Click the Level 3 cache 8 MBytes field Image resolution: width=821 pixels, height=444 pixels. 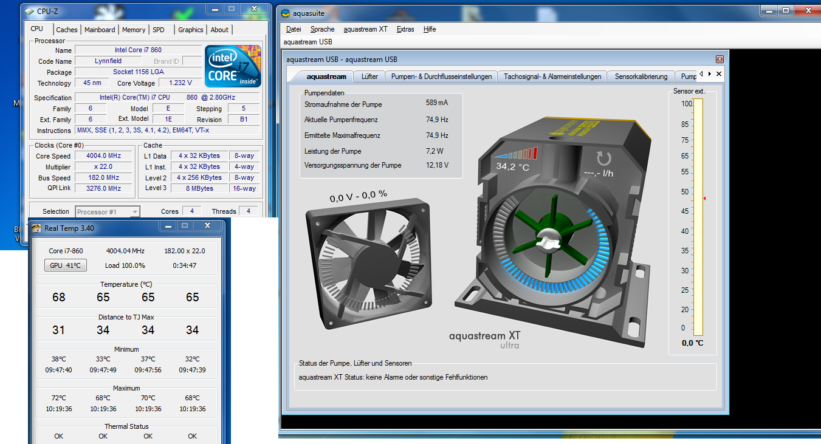199,188
